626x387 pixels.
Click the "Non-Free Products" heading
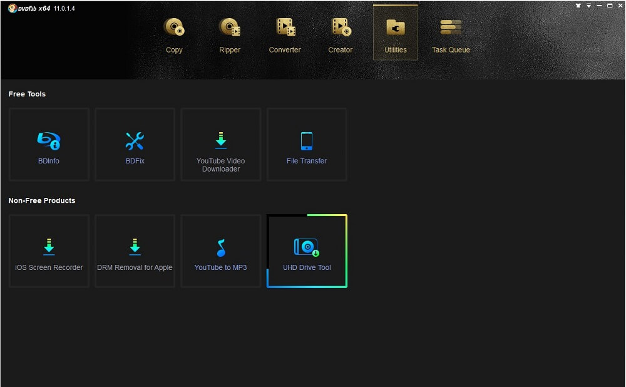pyautogui.click(x=42, y=201)
